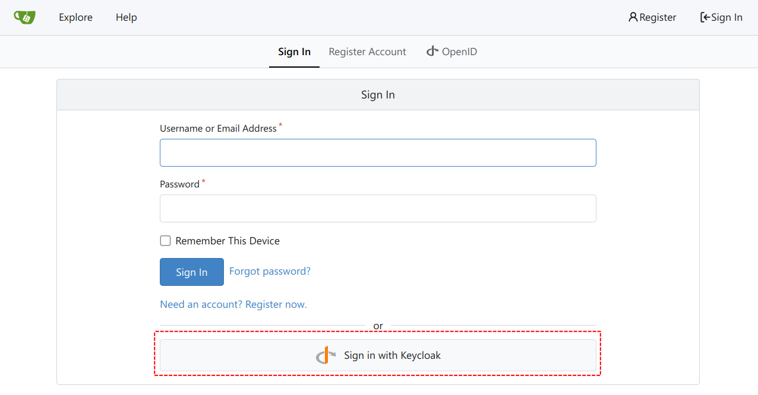
Task: Click Sign In in the top-right navigation
Action: 721,17
